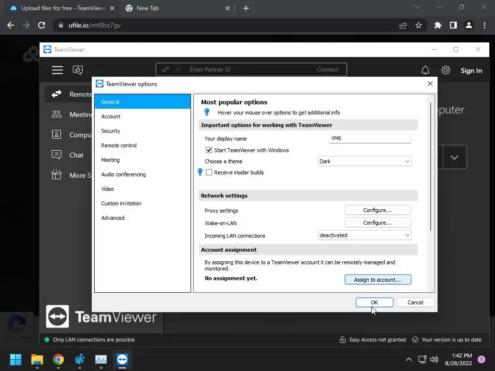Select the Security options category
The image size is (495, 371).
143,130
